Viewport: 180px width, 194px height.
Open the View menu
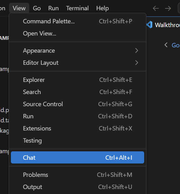point(19,8)
